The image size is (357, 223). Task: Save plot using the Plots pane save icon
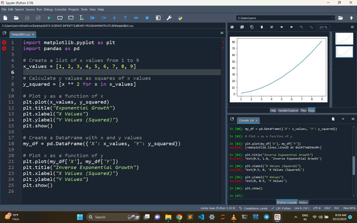(232, 27)
